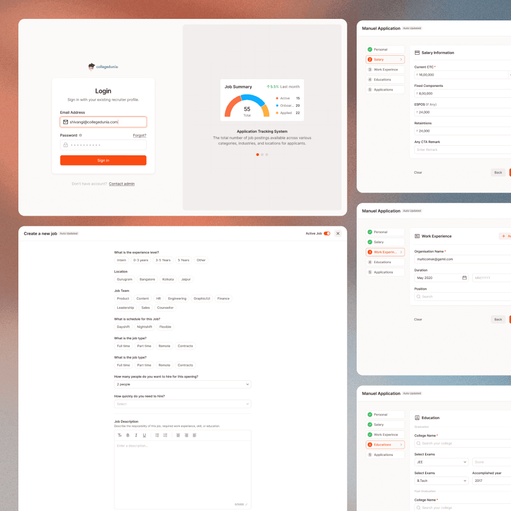Close the Create a new job panel
511x511 pixels.
338,234
